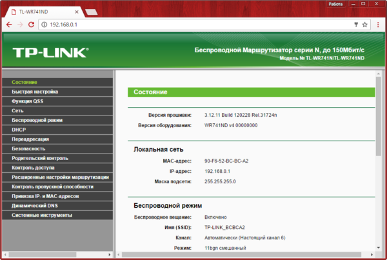
Task: Open Привязка IP- и MAC-адресов
Action: (57, 196)
